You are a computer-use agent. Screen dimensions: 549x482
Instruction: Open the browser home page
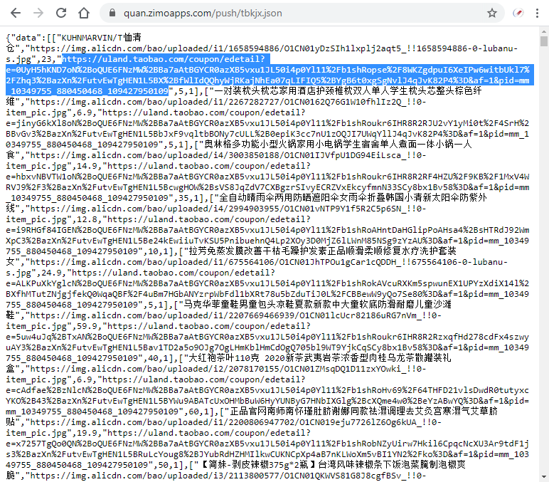coord(84,14)
